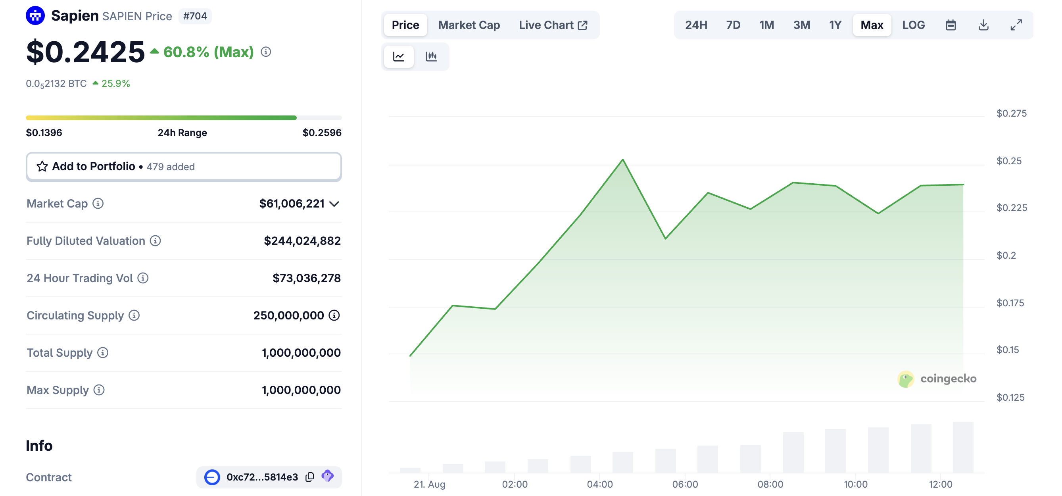
Task: Enable LOG scale on the chart
Action: pyautogui.click(x=914, y=25)
